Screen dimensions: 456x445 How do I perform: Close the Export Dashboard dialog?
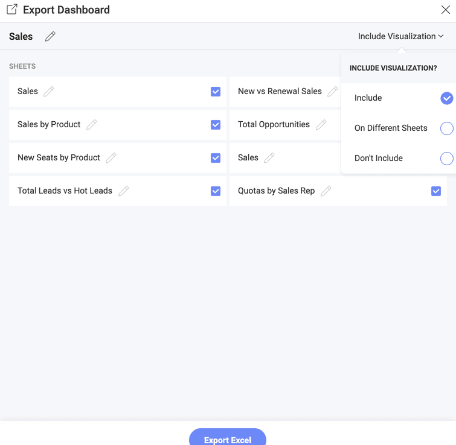point(445,10)
